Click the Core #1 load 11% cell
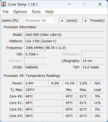108x122 pixels. pos(97,103)
